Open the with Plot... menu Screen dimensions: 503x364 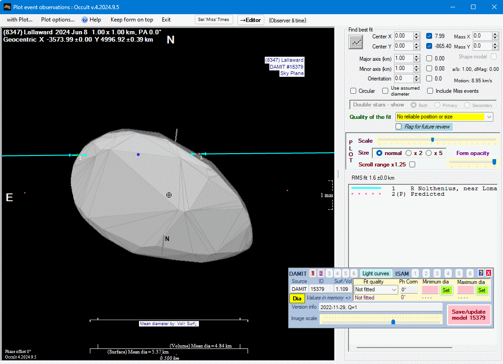20,20
